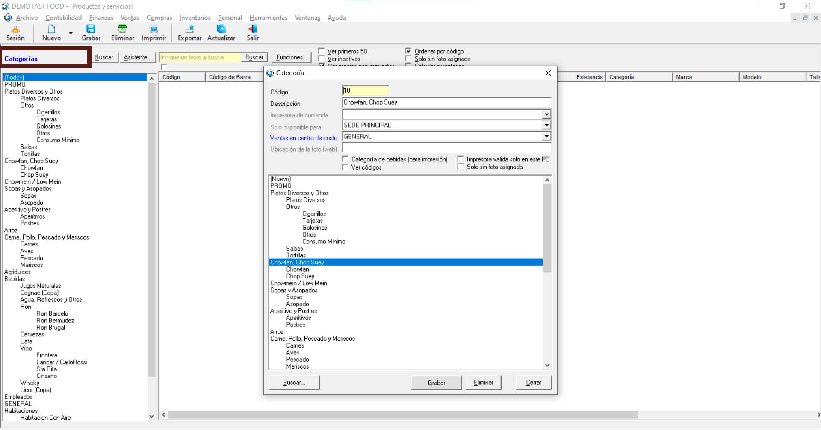Enable the 'Ver primeros 50' checkbox
821x430 pixels.
tap(322, 51)
